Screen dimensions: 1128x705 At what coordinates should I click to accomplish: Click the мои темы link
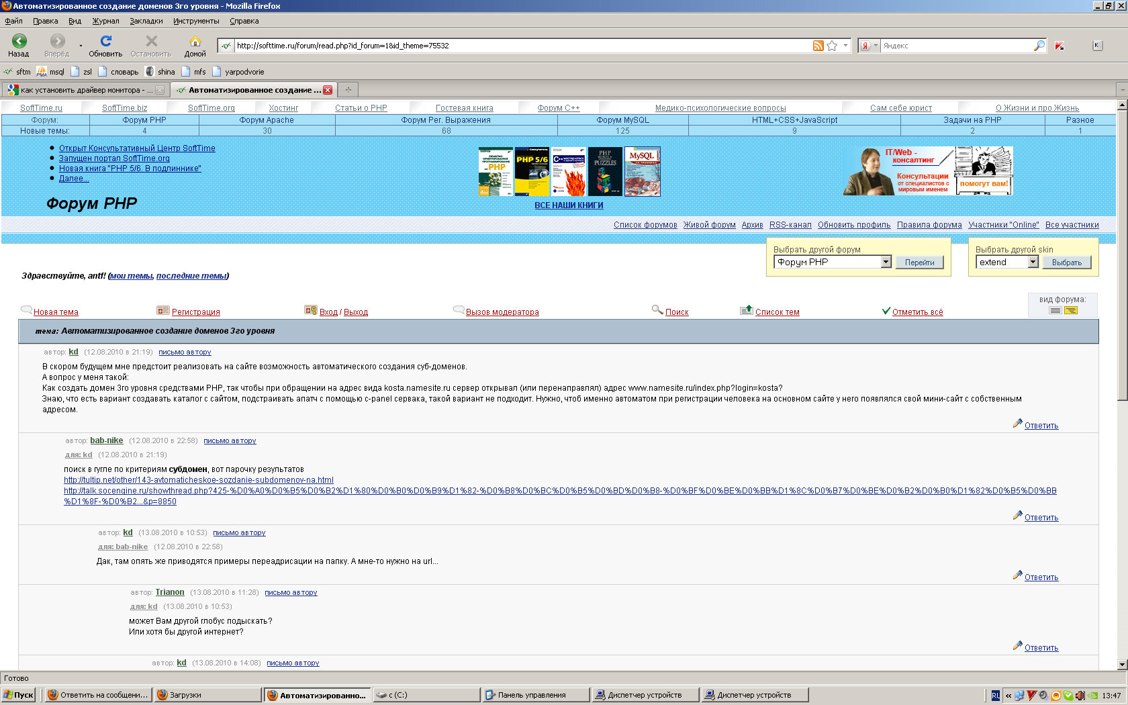(x=132, y=276)
